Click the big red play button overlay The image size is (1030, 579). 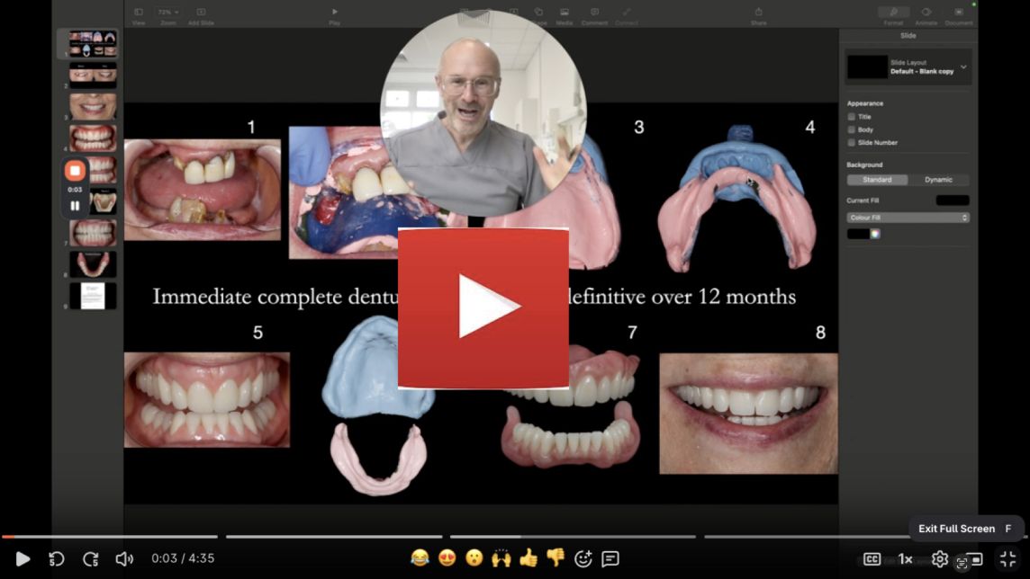point(483,307)
